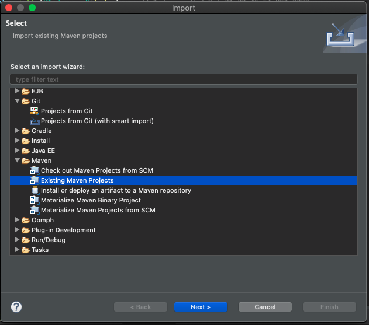
Task: Click the Gradle folder icon
Action: point(26,131)
